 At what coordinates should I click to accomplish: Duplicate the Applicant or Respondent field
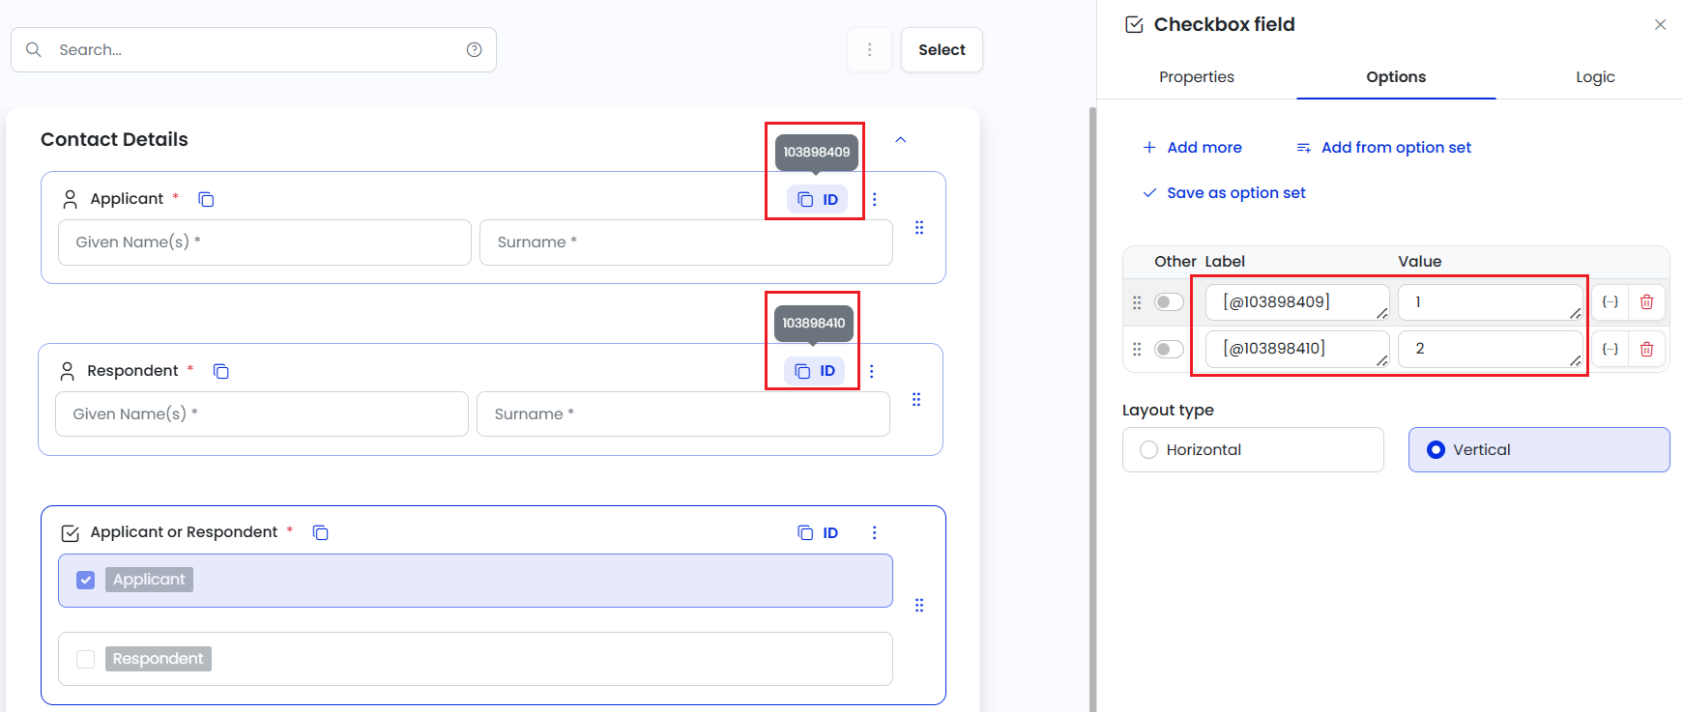pos(321,533)
